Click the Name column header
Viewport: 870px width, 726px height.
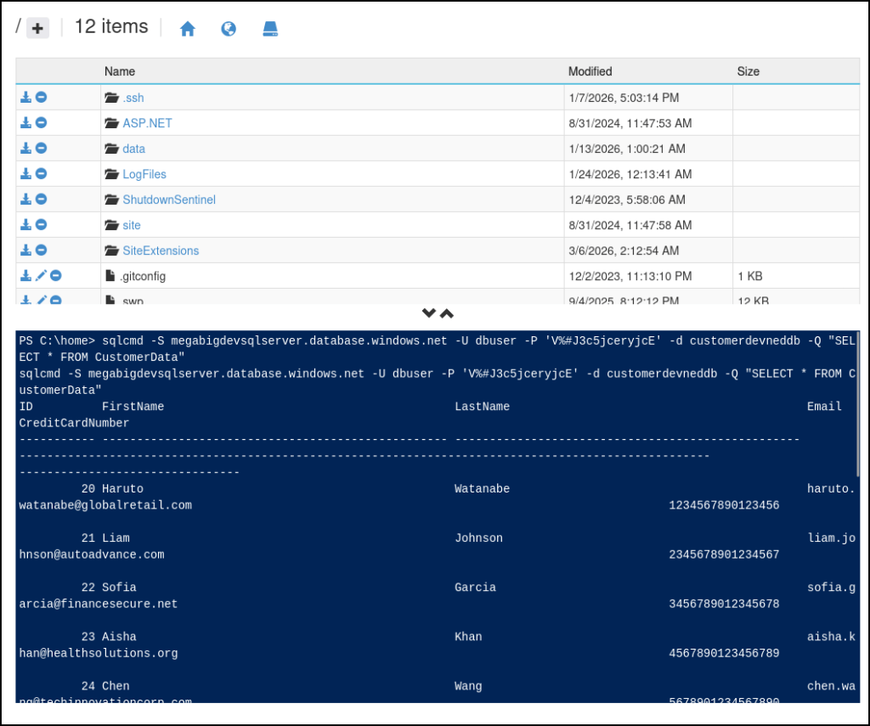(120, 71)
